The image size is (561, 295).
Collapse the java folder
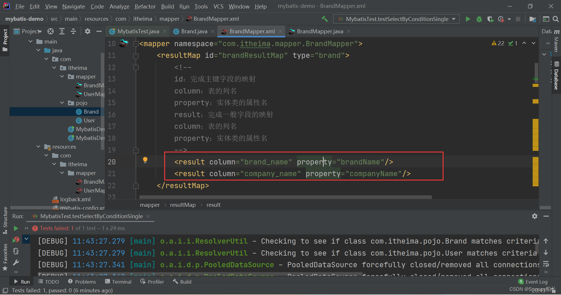(39, 50)
